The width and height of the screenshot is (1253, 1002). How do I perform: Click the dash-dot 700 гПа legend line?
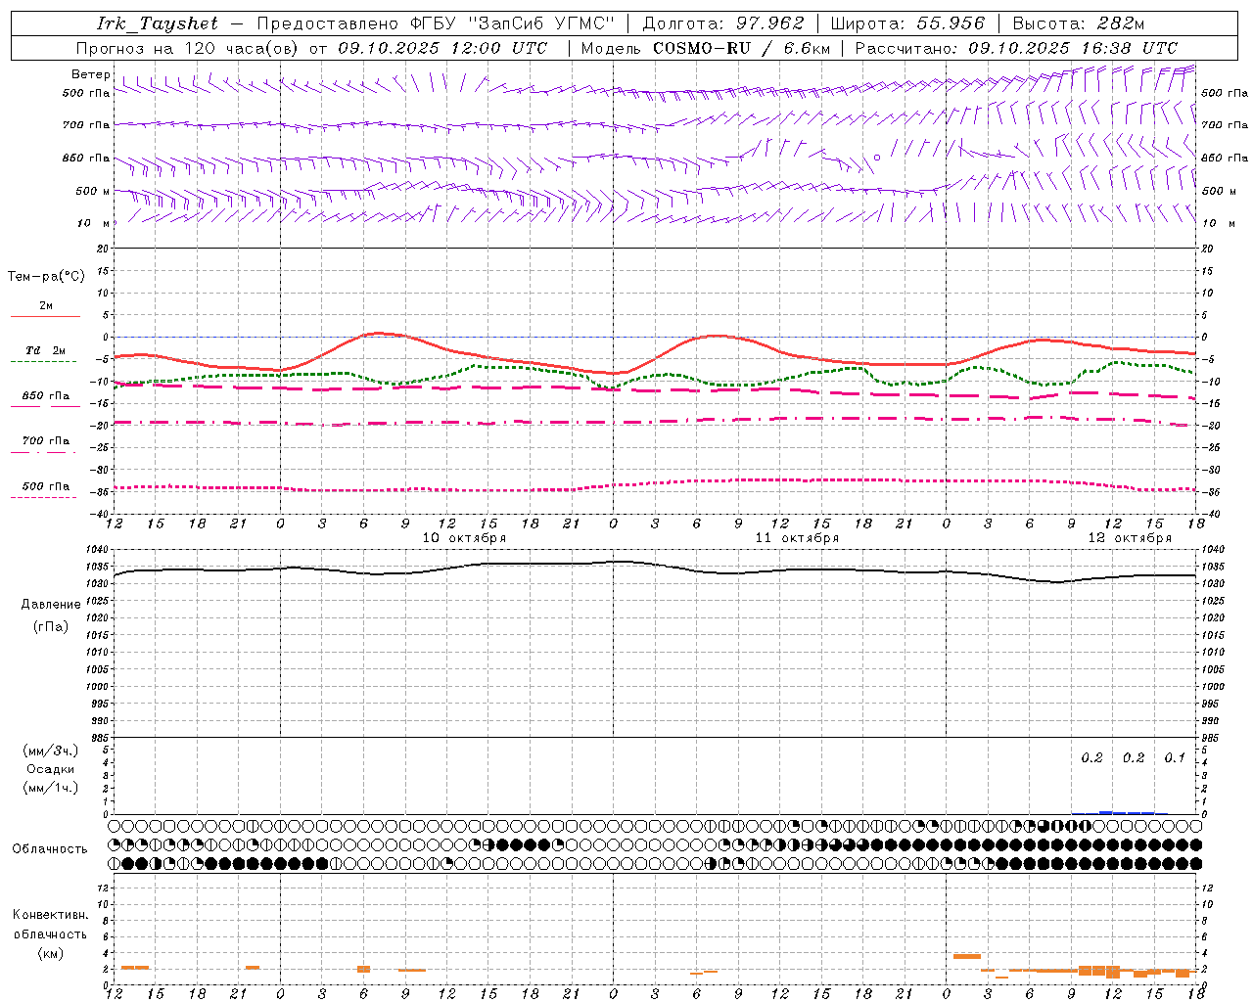[43, 452]
